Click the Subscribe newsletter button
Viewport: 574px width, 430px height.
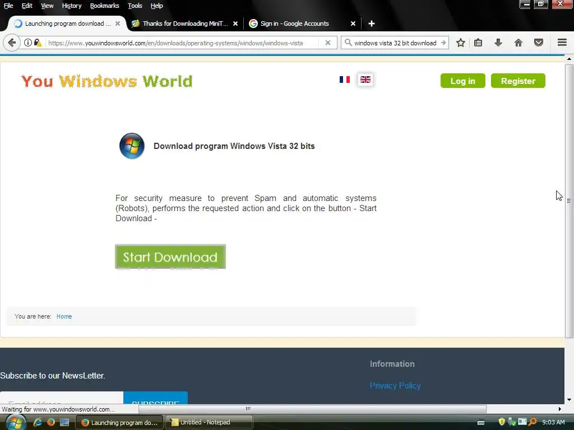tap(156, 398)
